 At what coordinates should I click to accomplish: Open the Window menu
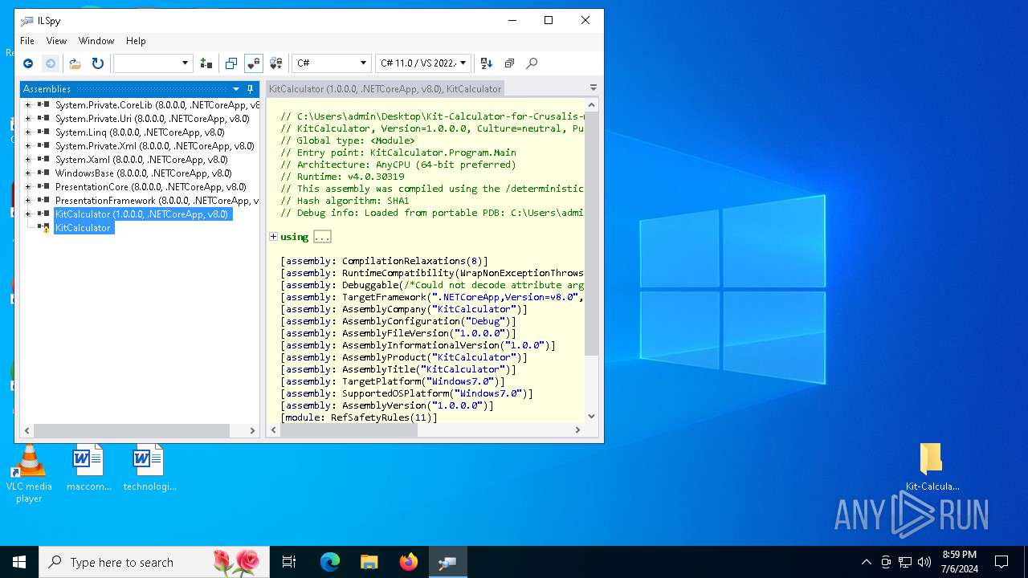tap(96, 41)
